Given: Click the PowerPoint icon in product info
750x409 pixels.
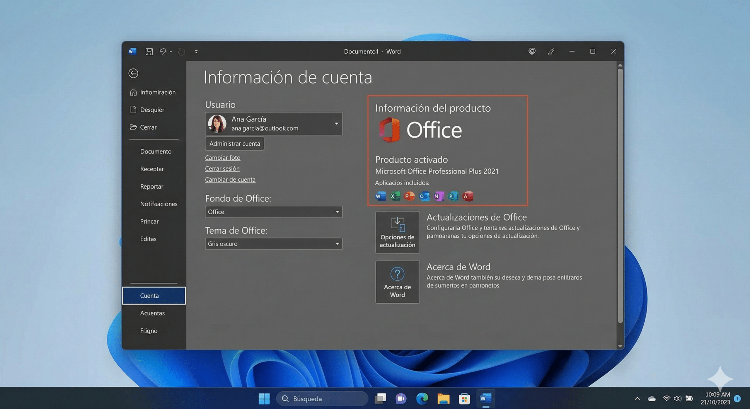Looking at the screenshot, I should [409, 196].
